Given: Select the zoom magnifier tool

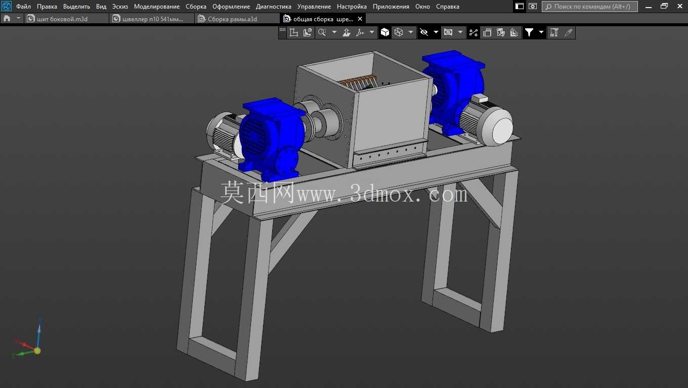Looking at the screenshot, I should pos(322,32).
